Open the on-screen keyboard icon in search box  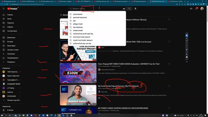pos(124,9)
